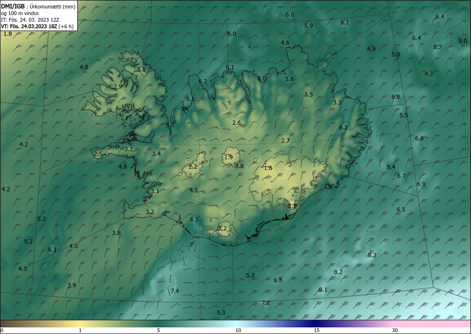This screenshot has height=334, width=471.
Task: Click the map value '3.9'
Action: (x=72, y=285)
